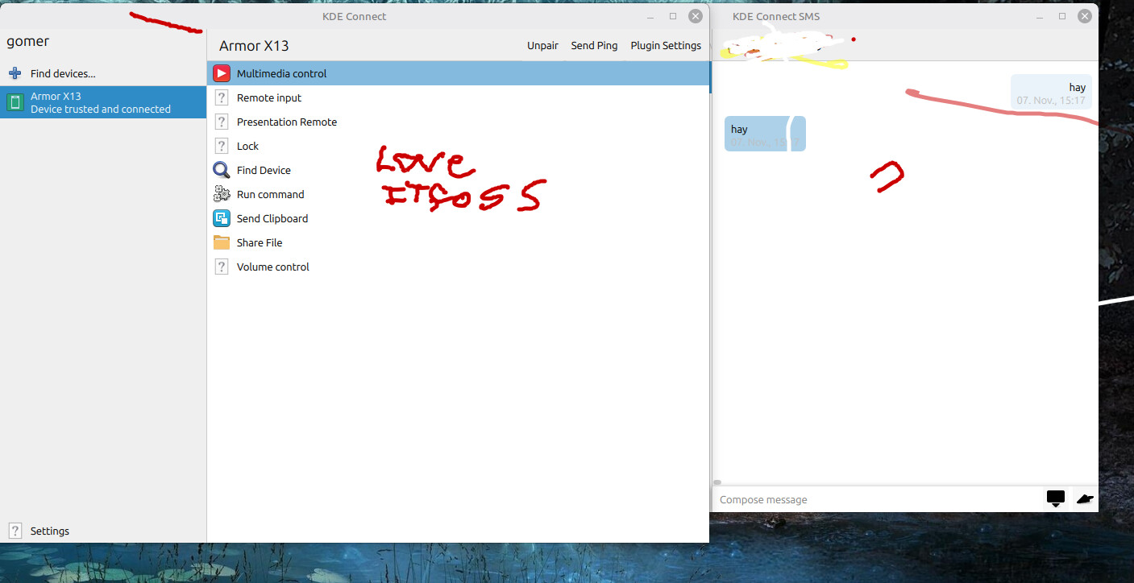This screenshot has width=1134, height=583.
Task: Open Plugin Settings
Action: [x=665, y=46]
